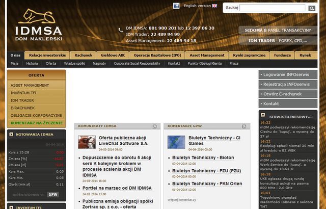Screen dimensions: 326x209
Task: Click the GPW logo badge
Action: [x=53, y=194]
